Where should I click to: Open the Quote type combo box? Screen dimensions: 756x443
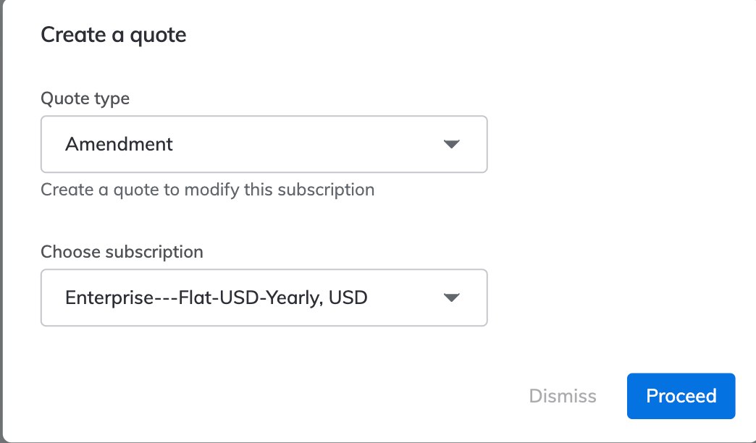tap(264, 144)
